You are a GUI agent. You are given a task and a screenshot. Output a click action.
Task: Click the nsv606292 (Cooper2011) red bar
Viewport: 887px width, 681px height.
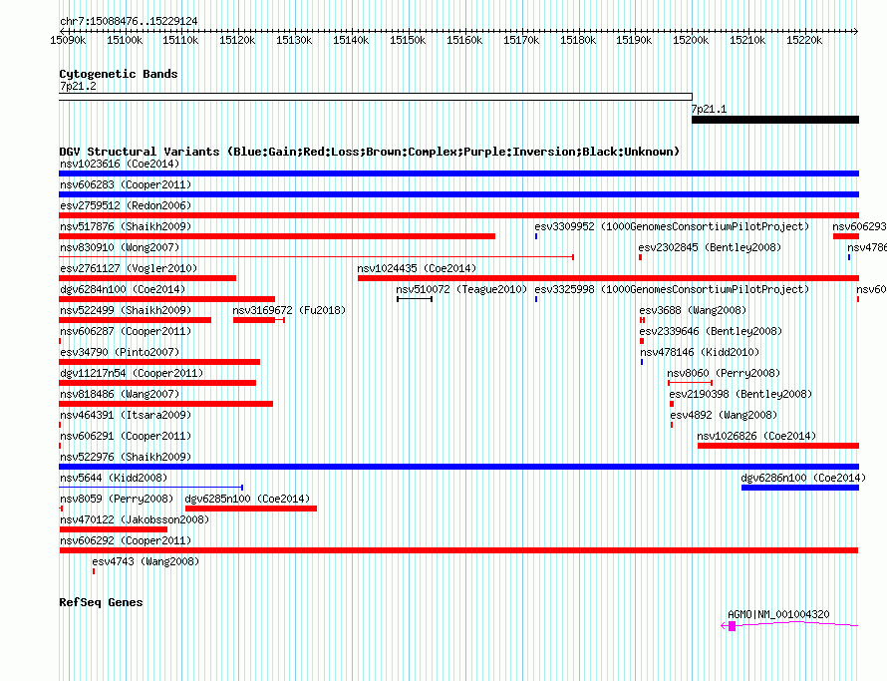tap(458, 550)
